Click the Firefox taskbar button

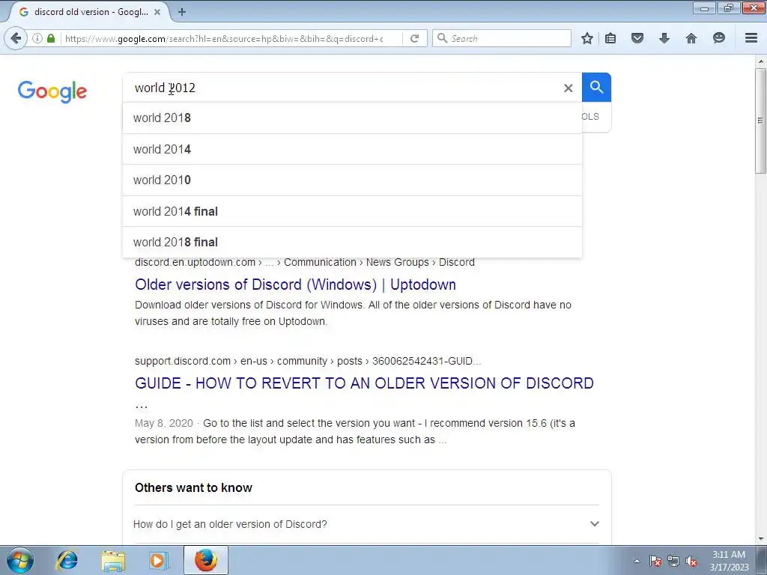pos(206,560)
